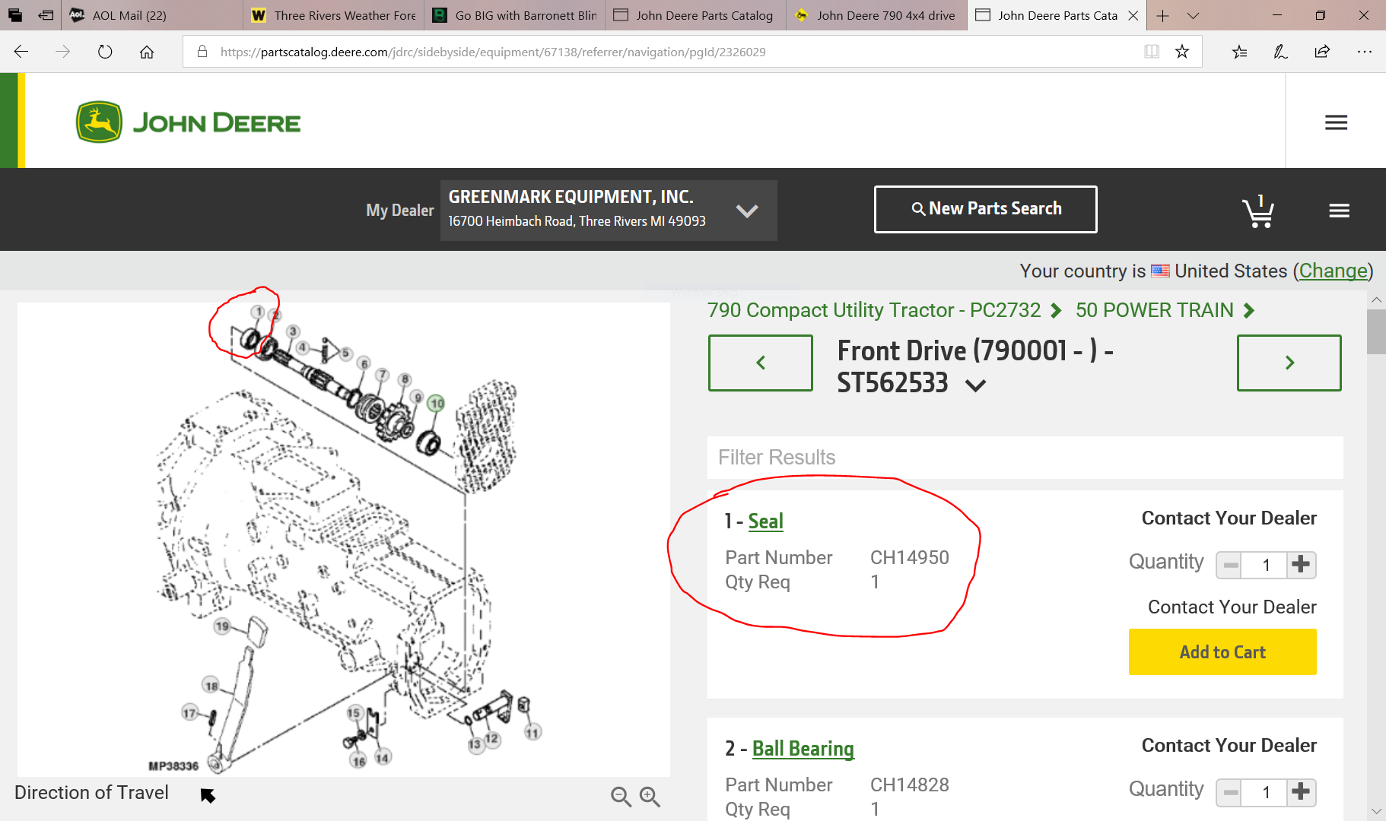Open 790 Compact Utility Tractor breadcrumb

coord(874,310)
